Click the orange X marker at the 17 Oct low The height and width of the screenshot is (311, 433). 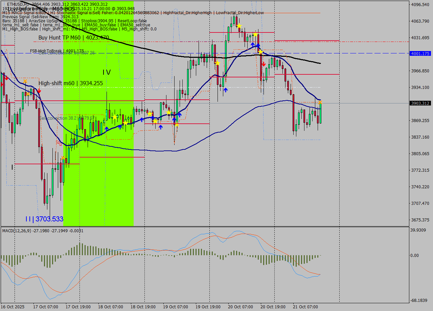[x=63, y=158]
